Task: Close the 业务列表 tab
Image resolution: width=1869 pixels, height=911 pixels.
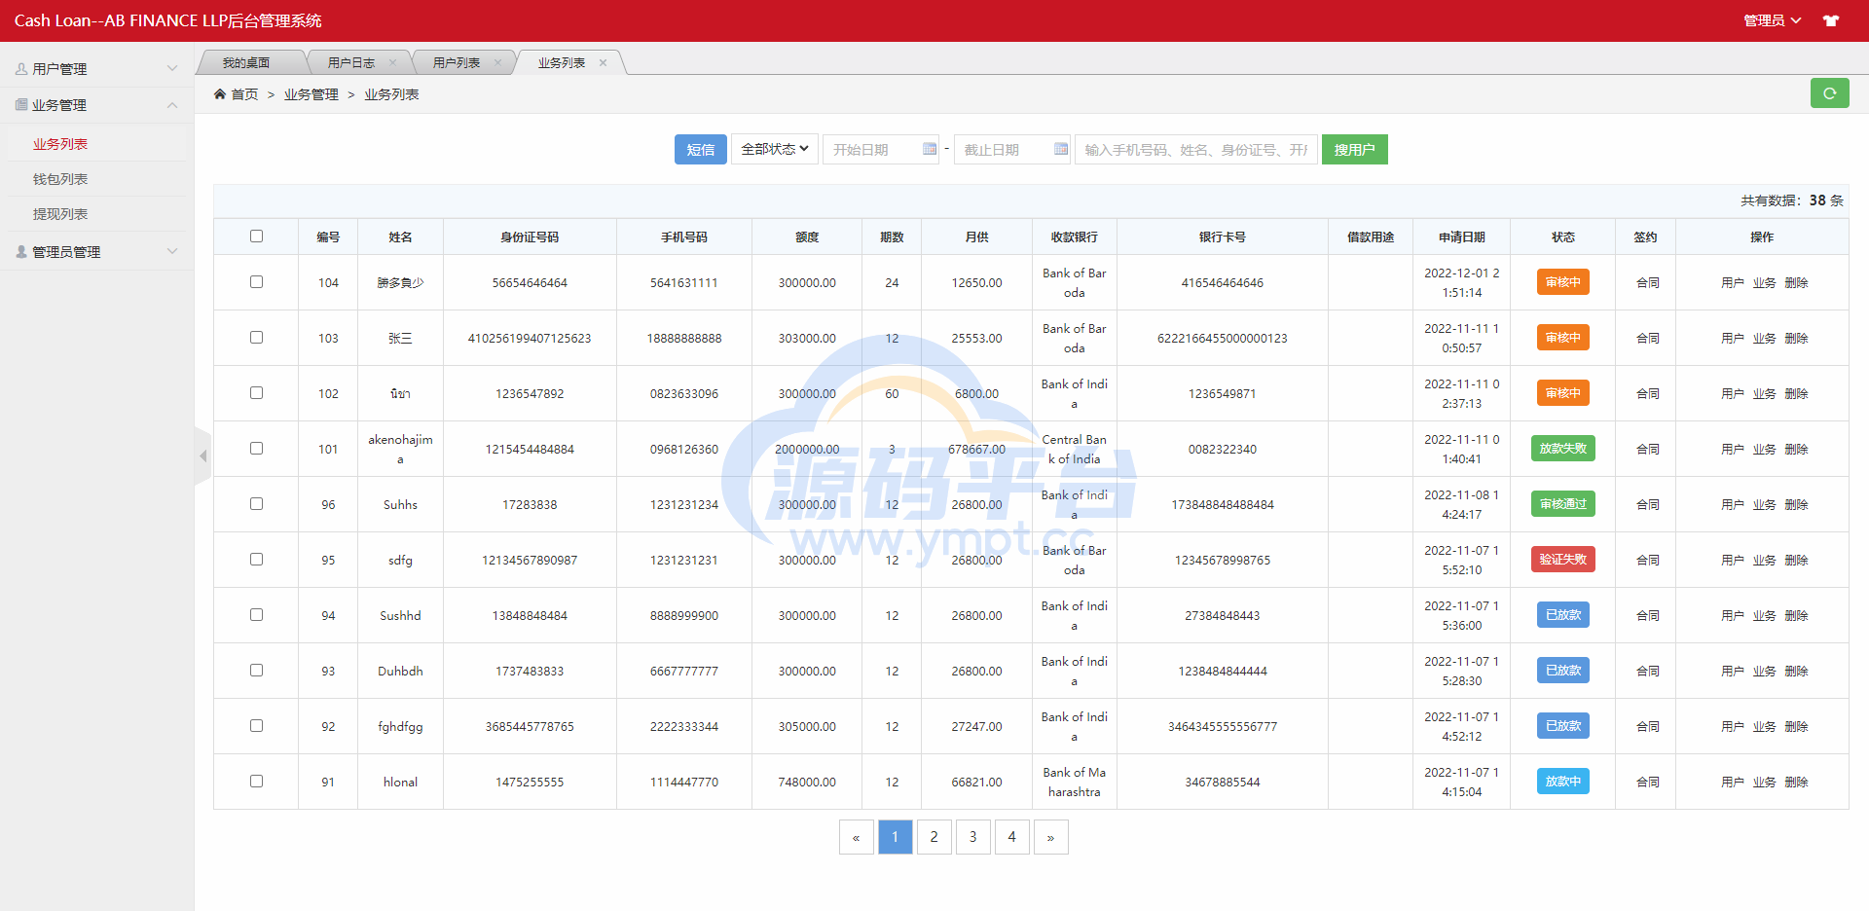Action: tap(604, 62)
